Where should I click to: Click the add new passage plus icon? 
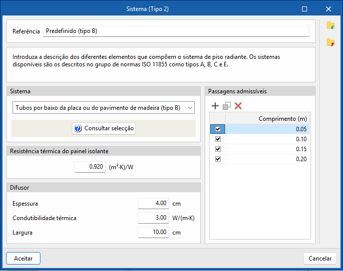215,106
